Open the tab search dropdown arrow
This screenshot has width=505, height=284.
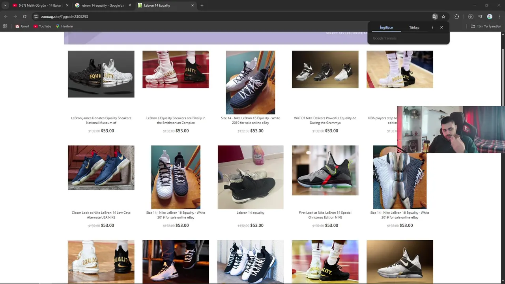(5, 6)
